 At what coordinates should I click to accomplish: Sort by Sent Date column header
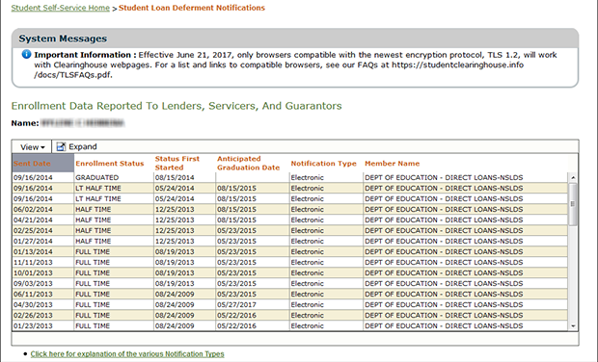coord(43,164)
